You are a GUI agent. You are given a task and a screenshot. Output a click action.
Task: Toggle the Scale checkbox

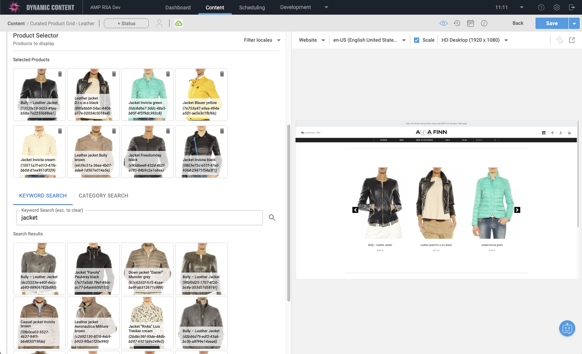(417, 40)
